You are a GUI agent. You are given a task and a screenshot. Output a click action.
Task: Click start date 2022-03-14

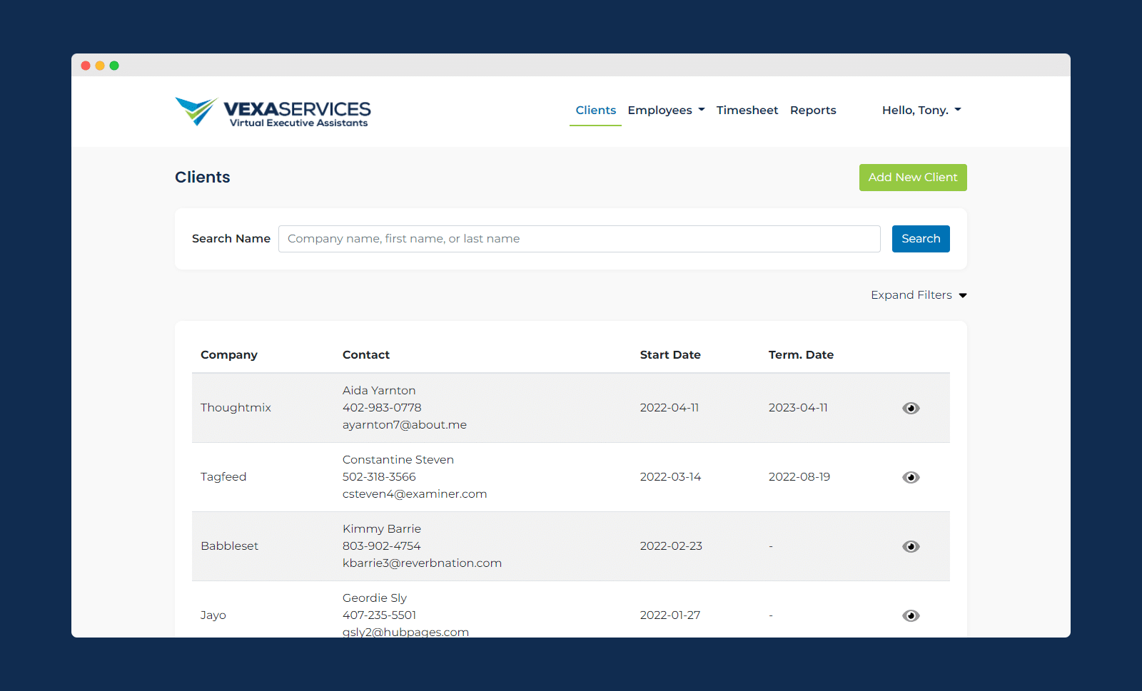click(670, 477)
